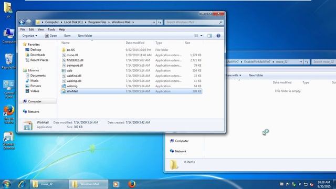The width and height of the screenshot is (336, 189).
Task: Launch Internet Explorer from the taskbar
Action: [x=22, y=184]
